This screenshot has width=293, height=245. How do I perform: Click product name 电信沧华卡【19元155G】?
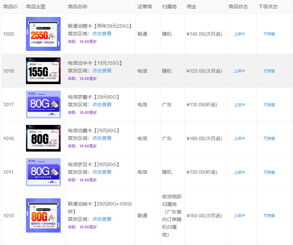click(95, 63)
